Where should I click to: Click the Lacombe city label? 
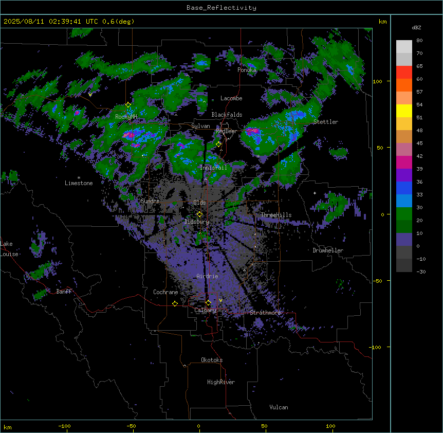click(231, 98)
